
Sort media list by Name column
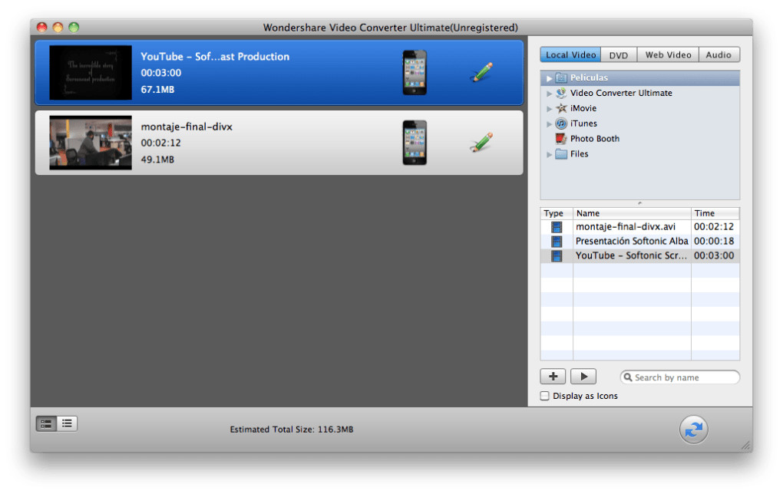(632, 213)
